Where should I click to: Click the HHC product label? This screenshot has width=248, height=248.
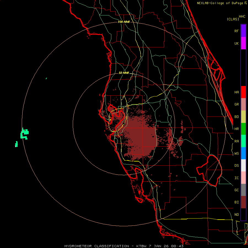pyautogui.click(x=242, y=17)
